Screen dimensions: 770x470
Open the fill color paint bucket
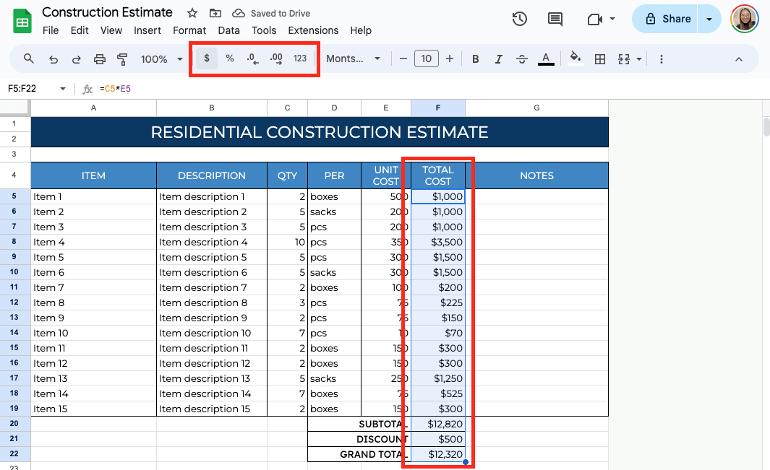point(576,59)
